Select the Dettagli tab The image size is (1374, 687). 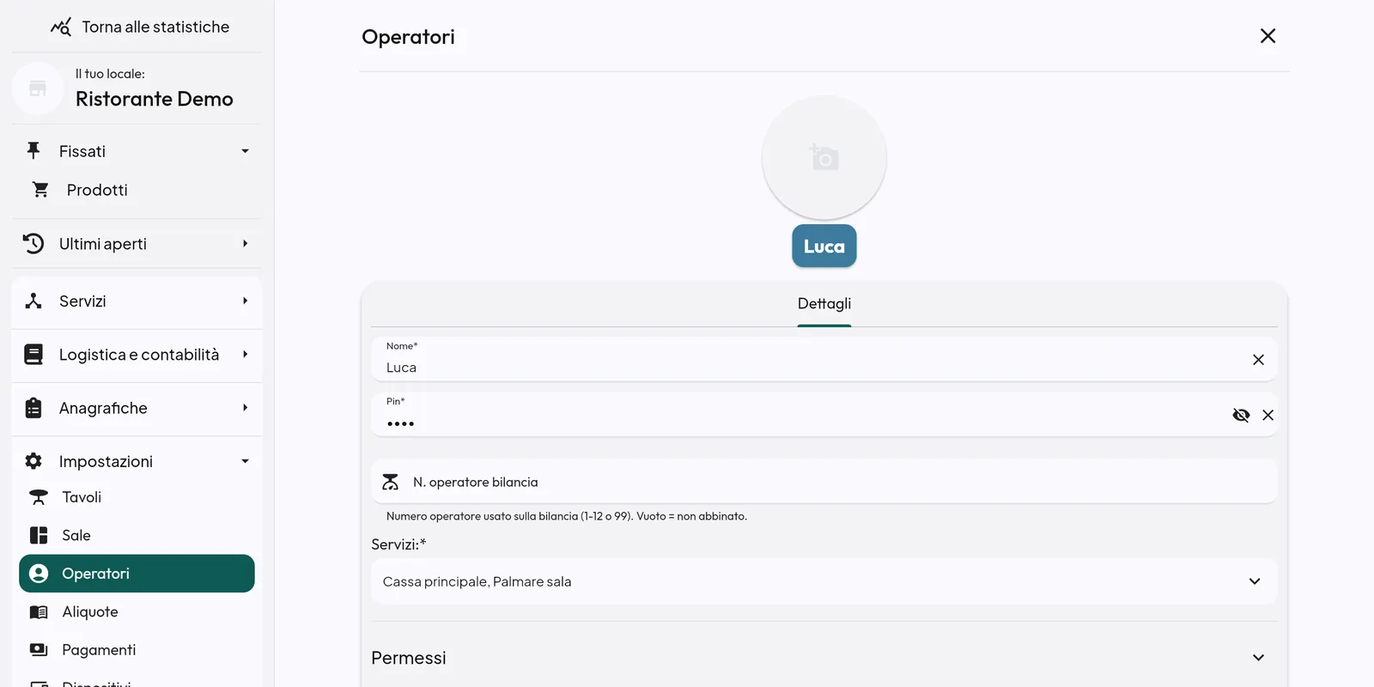[x=824, y=304]
